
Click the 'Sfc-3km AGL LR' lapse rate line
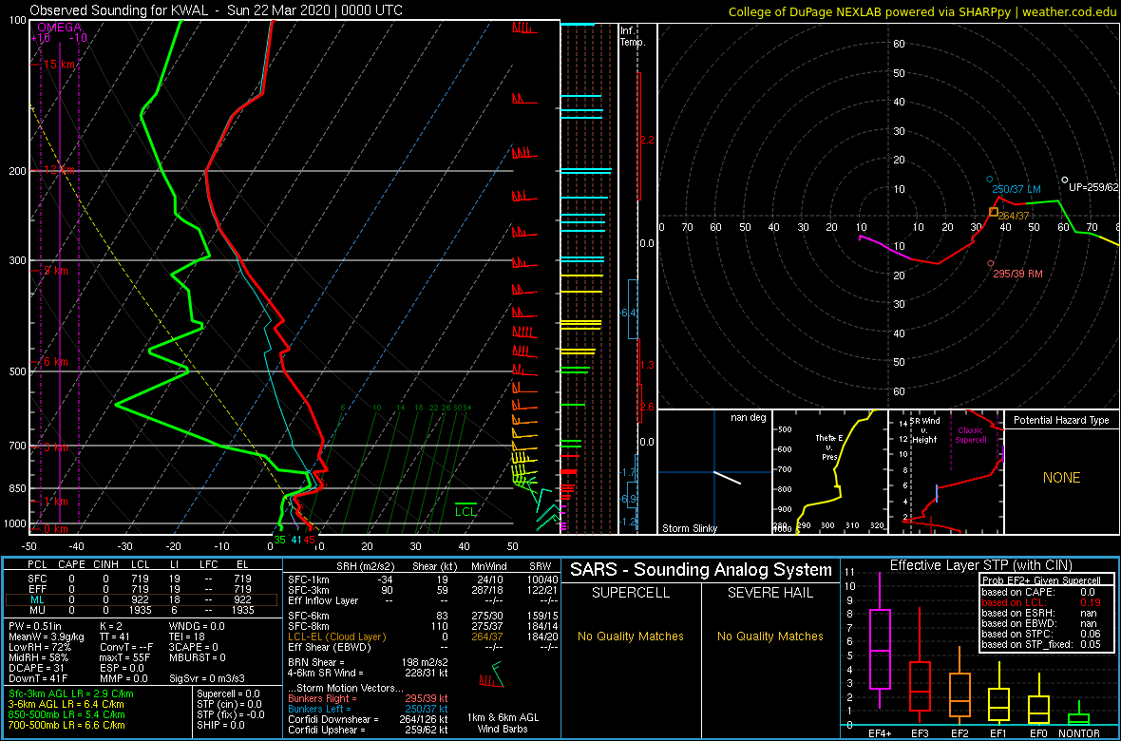pos(71,693)
